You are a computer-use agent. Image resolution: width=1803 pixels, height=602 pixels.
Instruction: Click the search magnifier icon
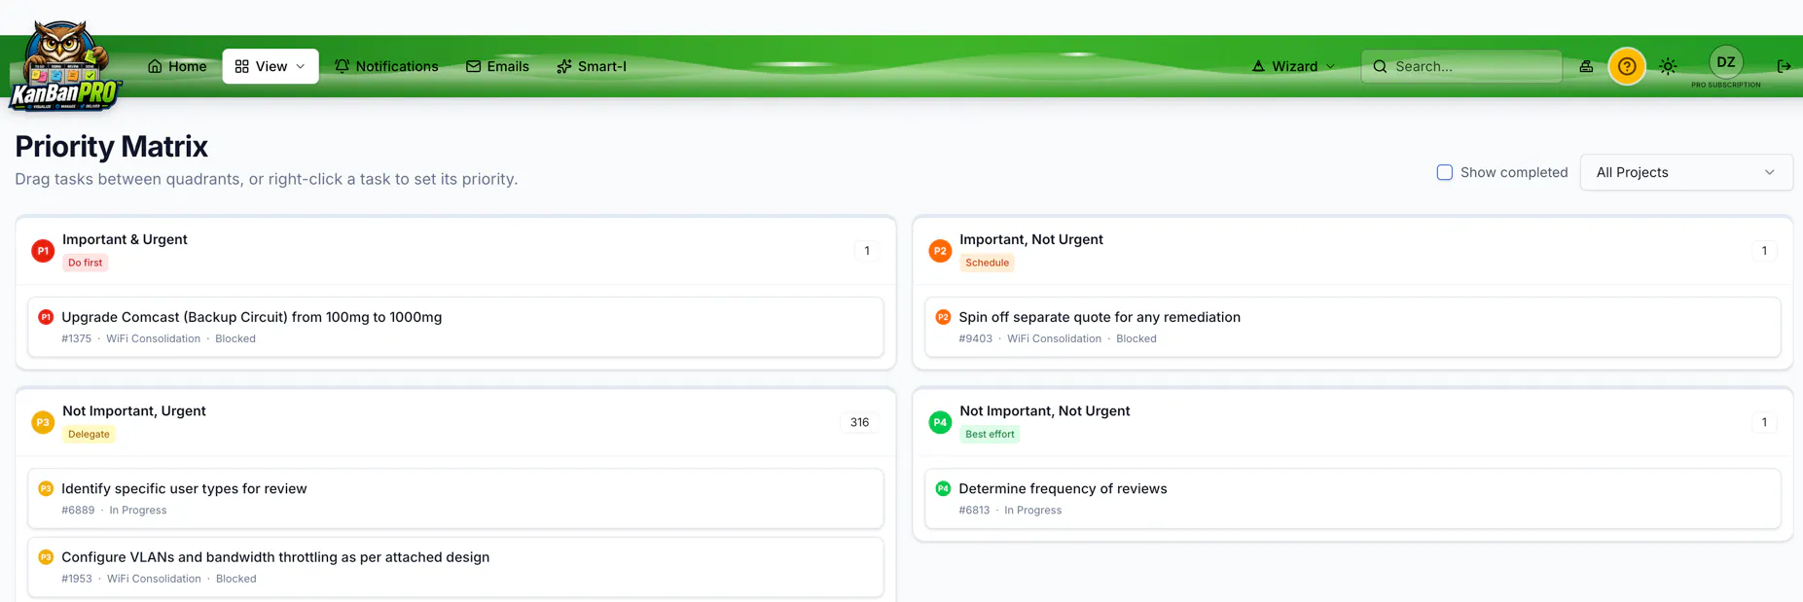click(x=1380, y=66)
